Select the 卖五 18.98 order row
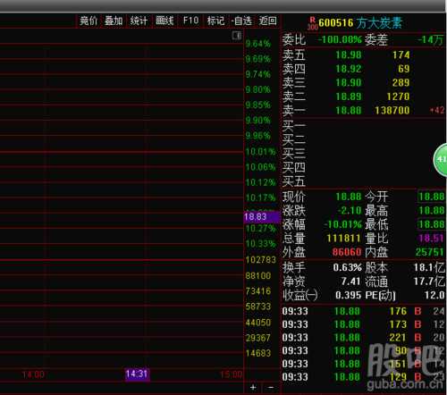This screenshot has width=447, height=395. (363, 55)
